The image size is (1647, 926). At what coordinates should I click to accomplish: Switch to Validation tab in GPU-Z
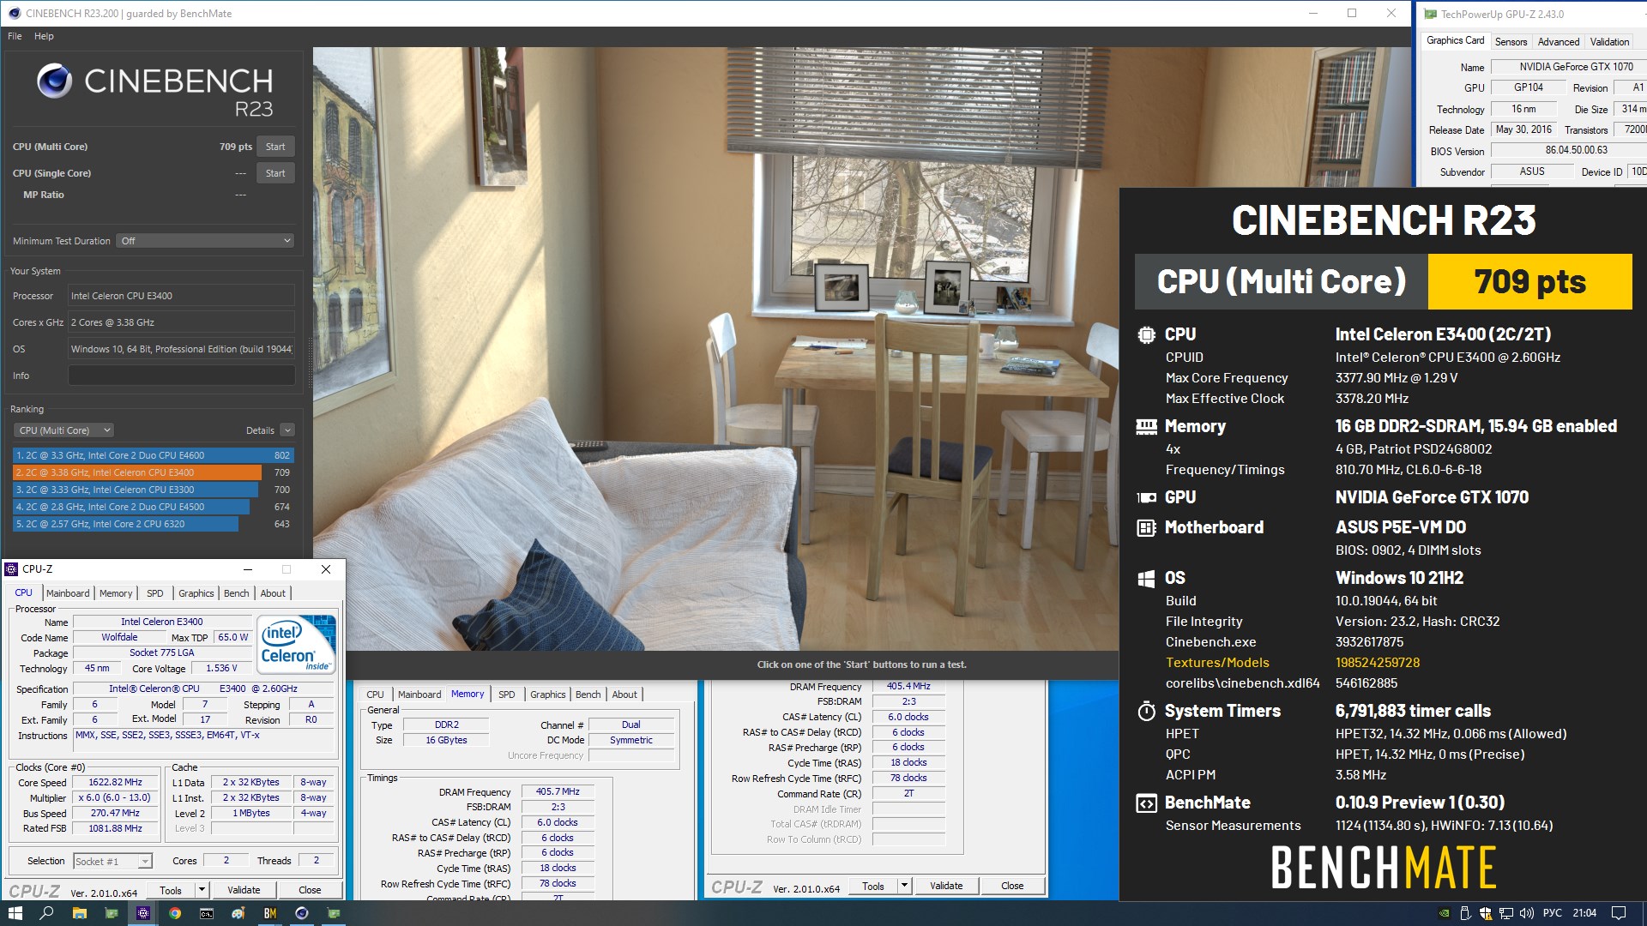coord(1609,42)
